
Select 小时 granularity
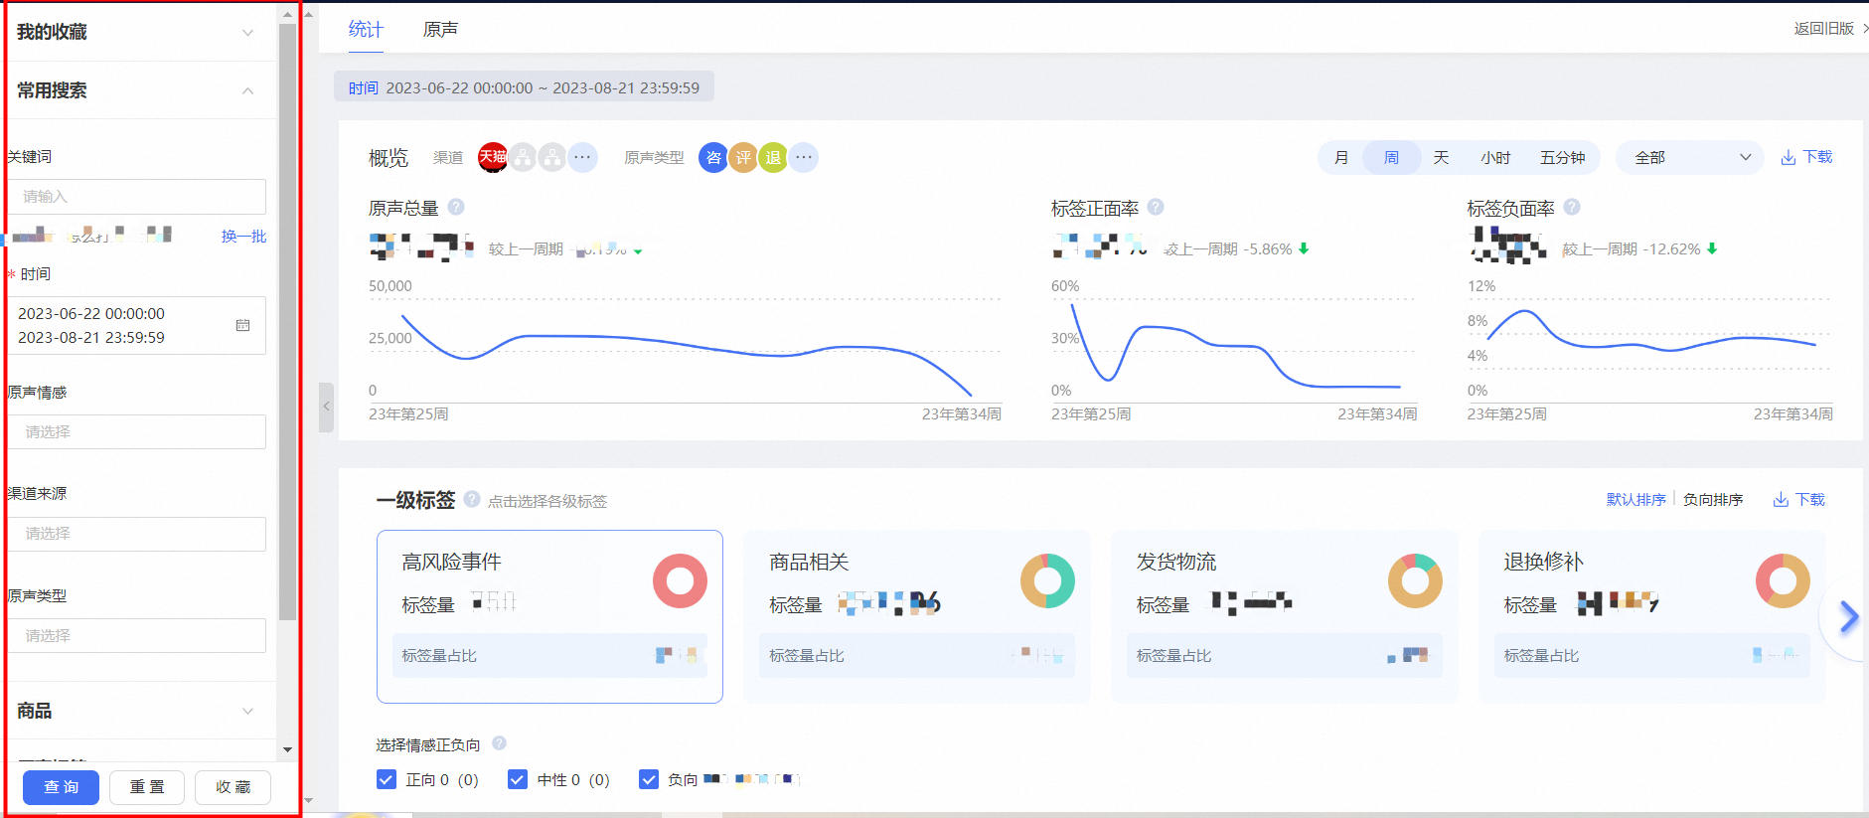(1495, 157)
